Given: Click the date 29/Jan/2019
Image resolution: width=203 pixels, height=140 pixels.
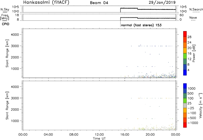Looking at the screenshot, I should [162, 2].
